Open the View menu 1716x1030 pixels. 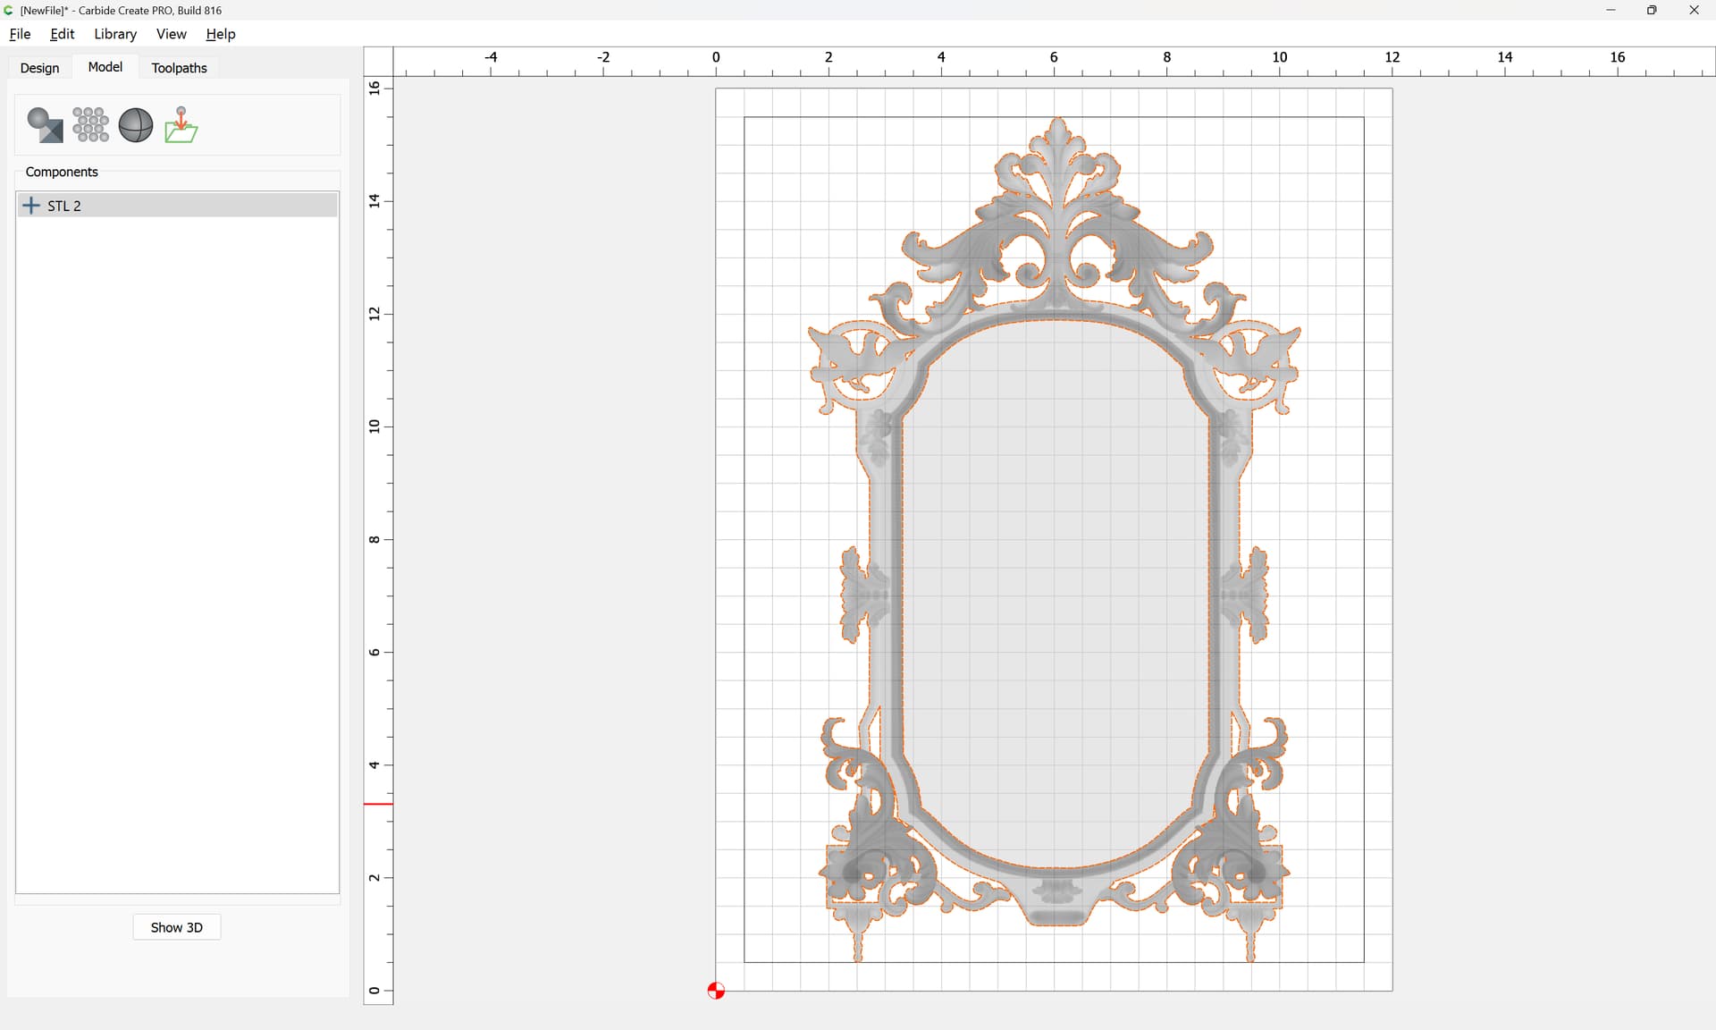(172, 34)
